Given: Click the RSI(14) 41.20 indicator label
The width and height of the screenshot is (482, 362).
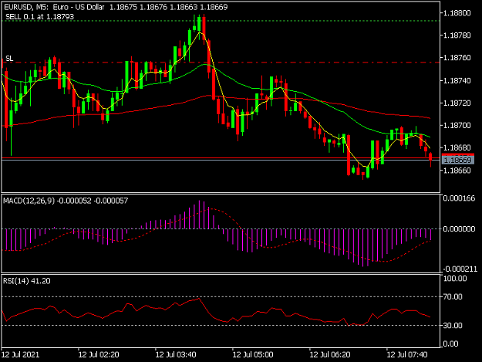Looking at the screenshot, I should pyautogui.click(x=27, y=281).
